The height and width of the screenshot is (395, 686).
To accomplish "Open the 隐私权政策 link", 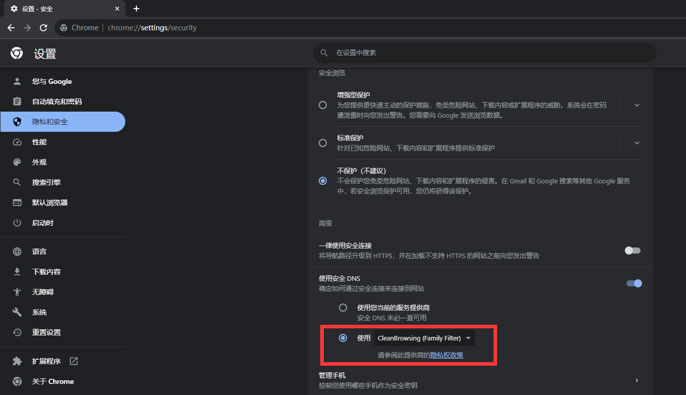I will (x=447, y=355).
